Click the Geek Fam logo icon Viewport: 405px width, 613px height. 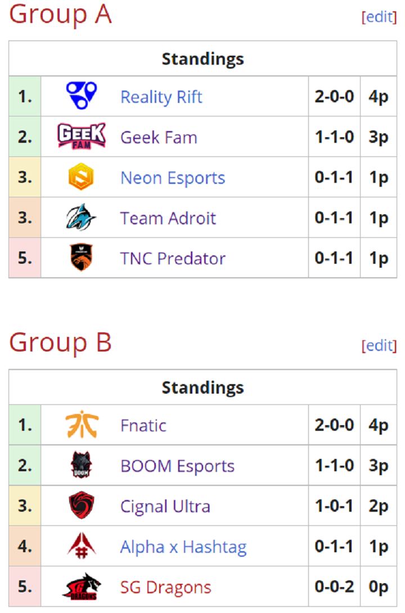82,136
